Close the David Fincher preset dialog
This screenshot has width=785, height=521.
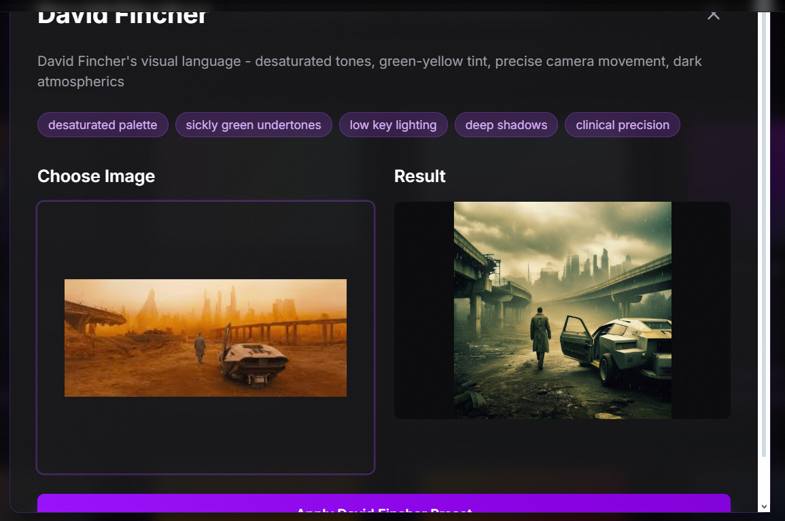[x=714, y=16]
